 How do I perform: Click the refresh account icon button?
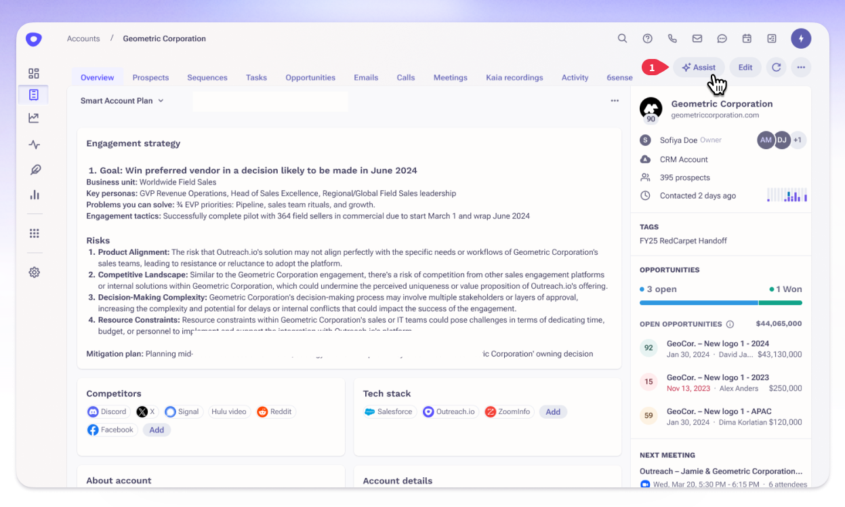[x=777, y=67]
